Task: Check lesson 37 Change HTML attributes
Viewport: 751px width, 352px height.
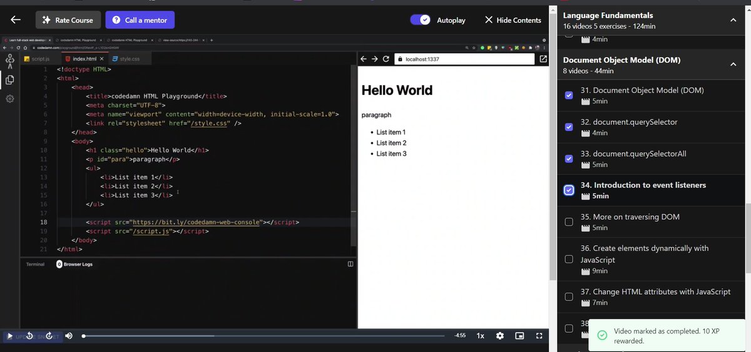Action: click(569, 297)
